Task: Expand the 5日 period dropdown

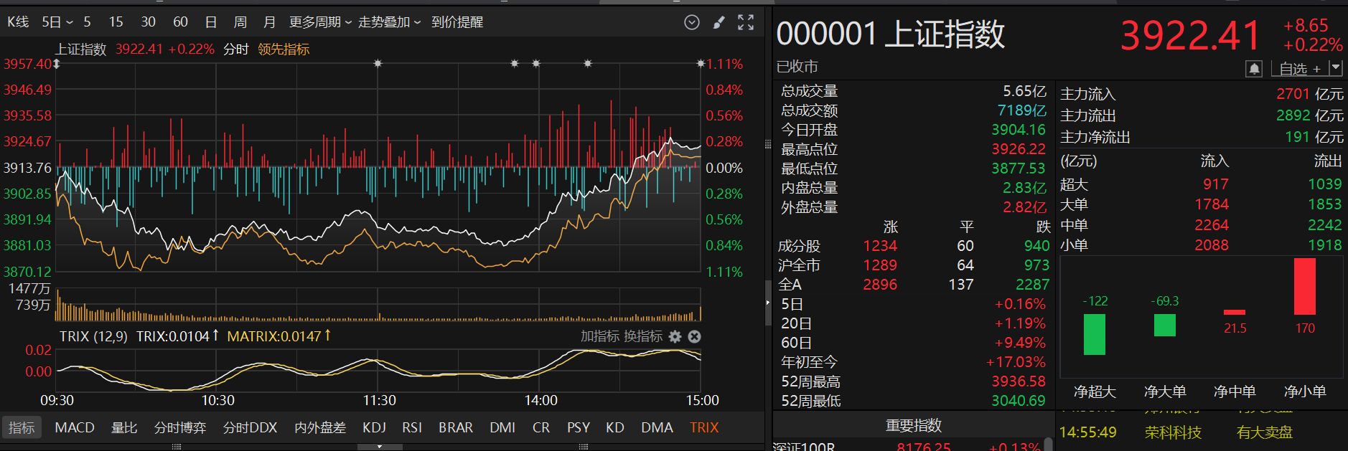Action: click(57, 22)
